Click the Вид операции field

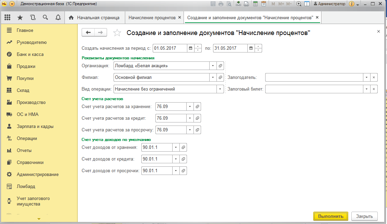[165, 89]
